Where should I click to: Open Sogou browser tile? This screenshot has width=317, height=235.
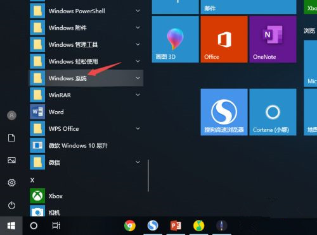(224, 112)
